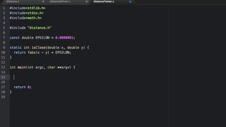Click the fabs function call
Screen dimensions: 226x127
coord(31,53)
